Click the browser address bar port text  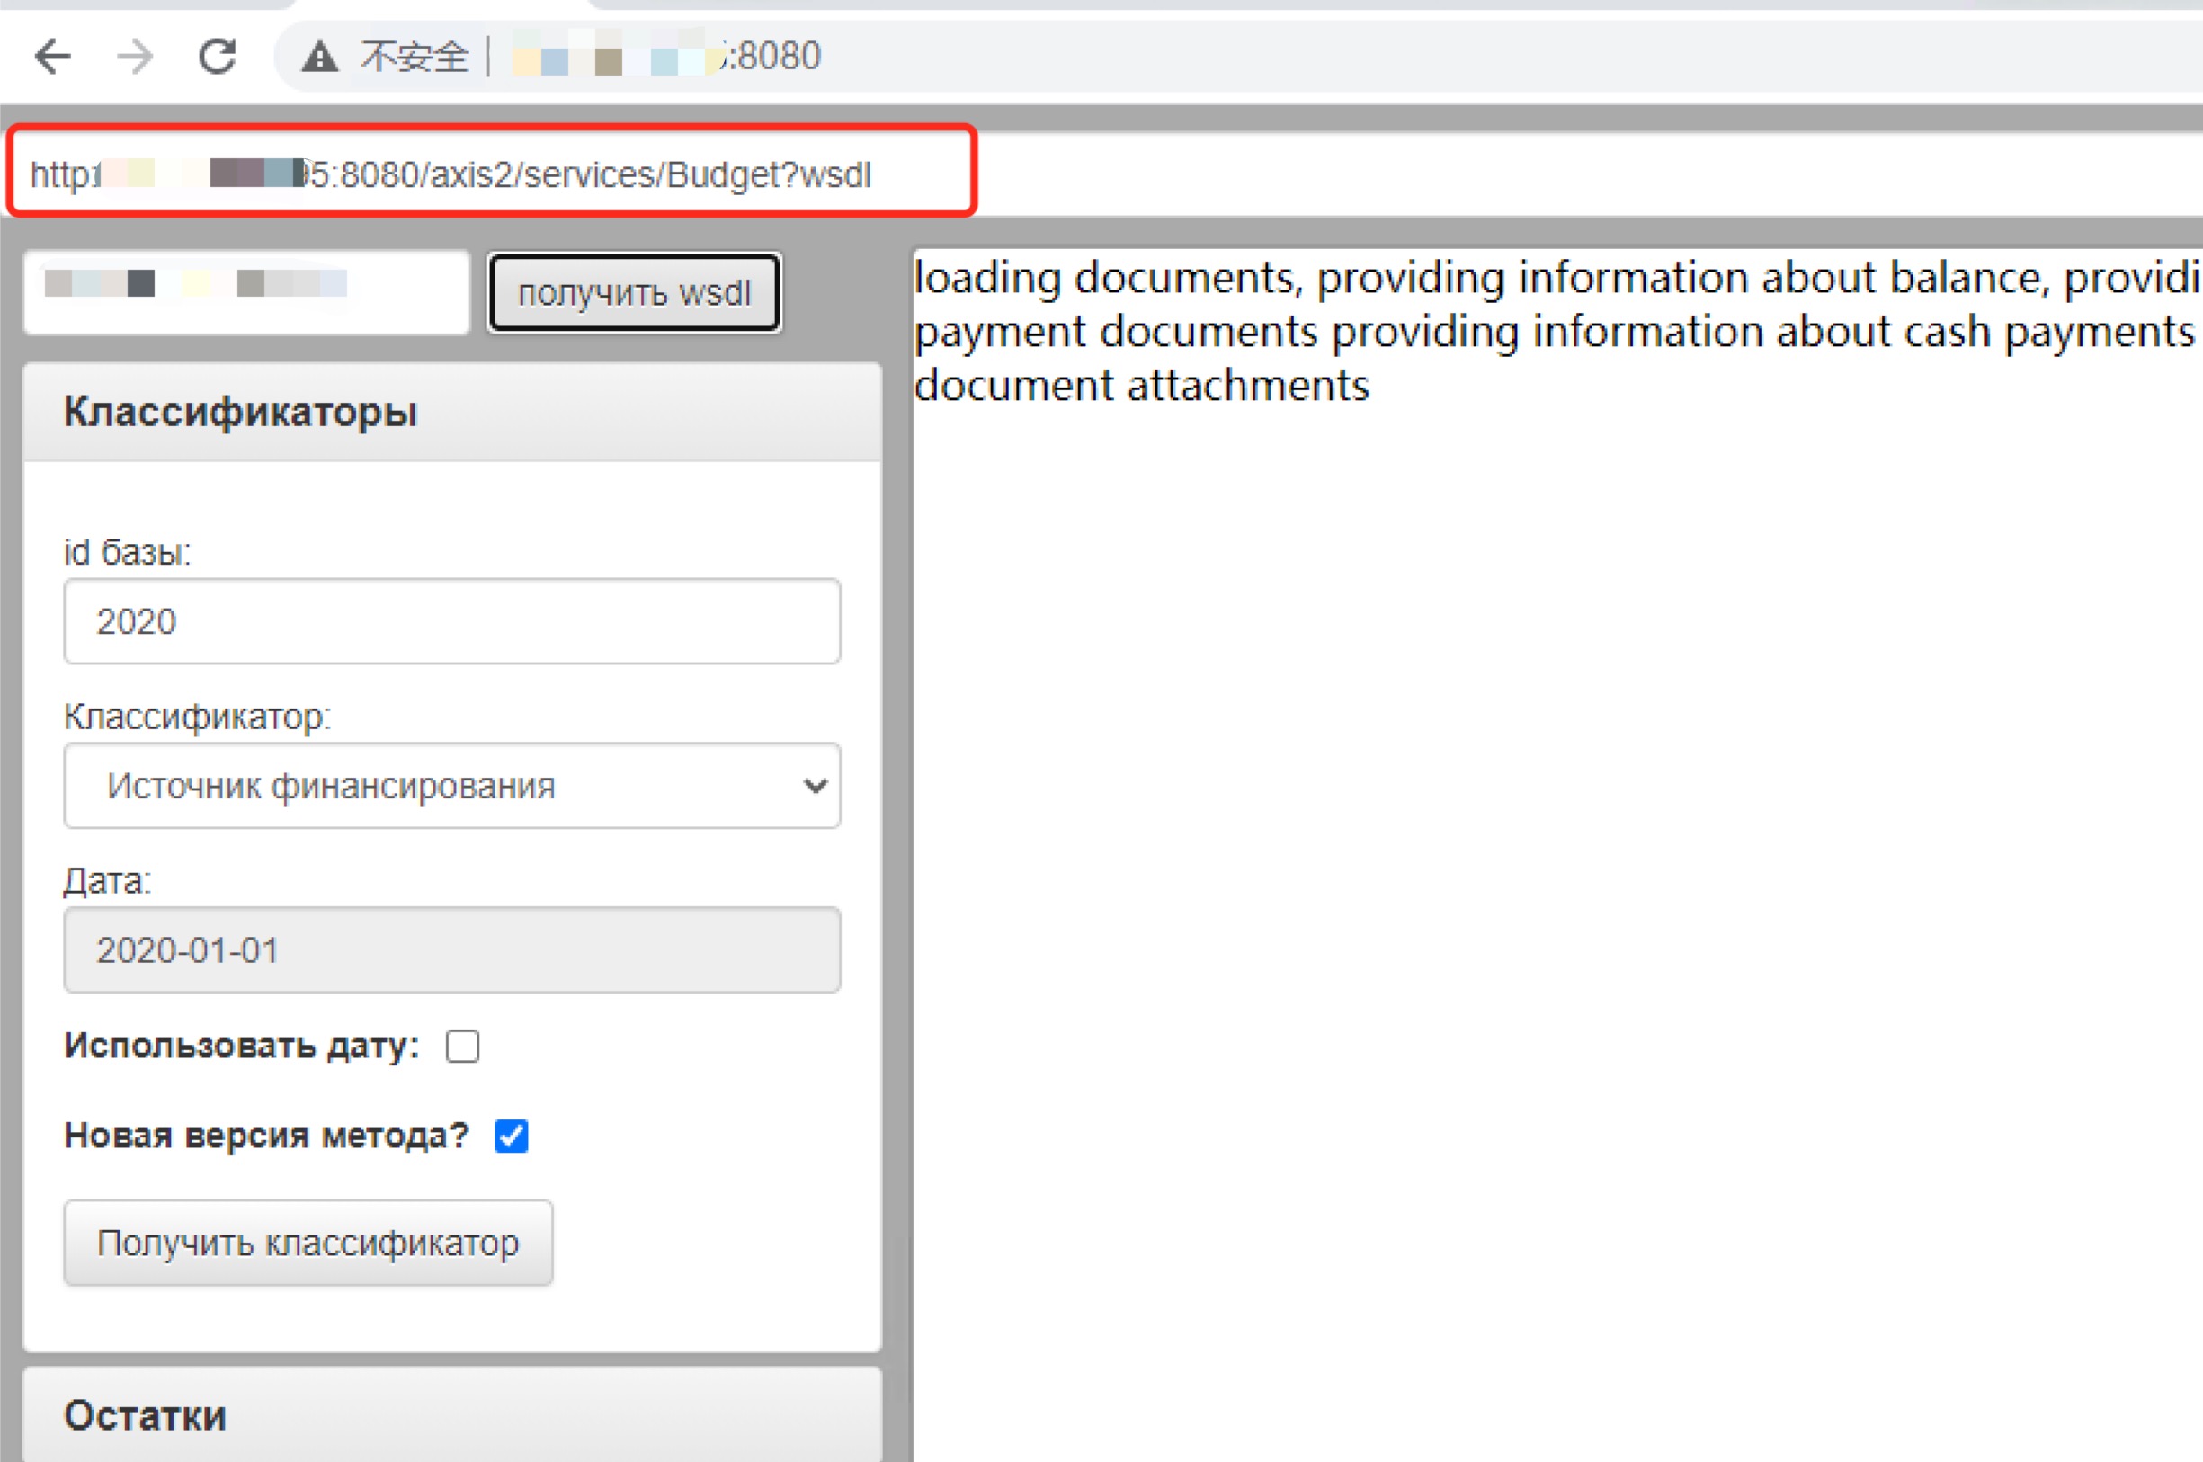point(774,57)
